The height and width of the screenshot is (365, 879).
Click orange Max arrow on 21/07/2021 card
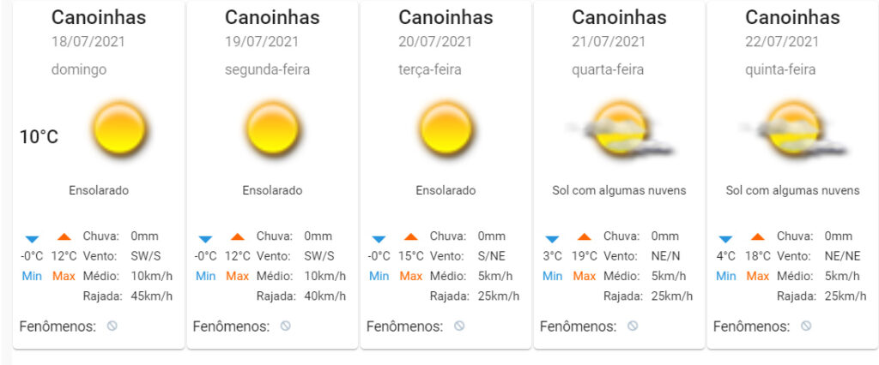(584, 236)
